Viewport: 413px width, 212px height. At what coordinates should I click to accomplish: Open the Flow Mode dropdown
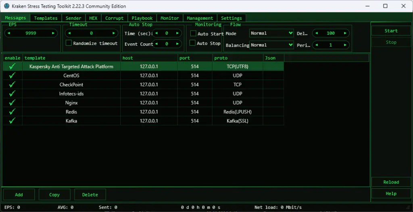pyautogui.click(x=271, y=33)
